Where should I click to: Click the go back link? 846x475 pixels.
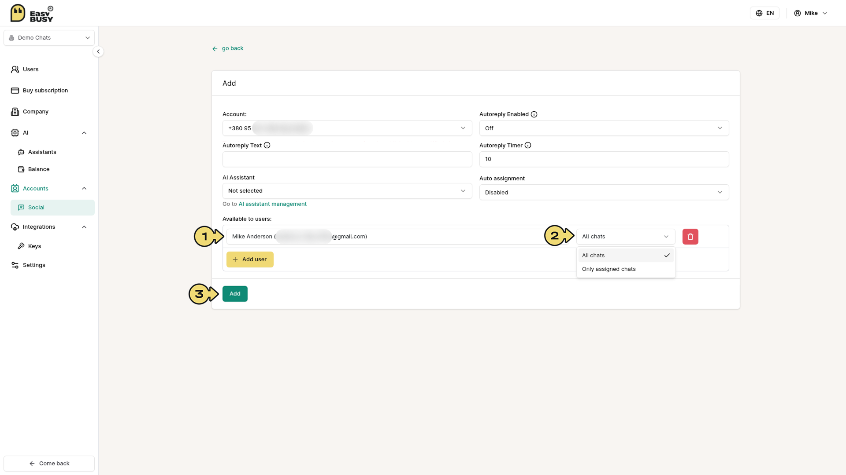point(227,48)
